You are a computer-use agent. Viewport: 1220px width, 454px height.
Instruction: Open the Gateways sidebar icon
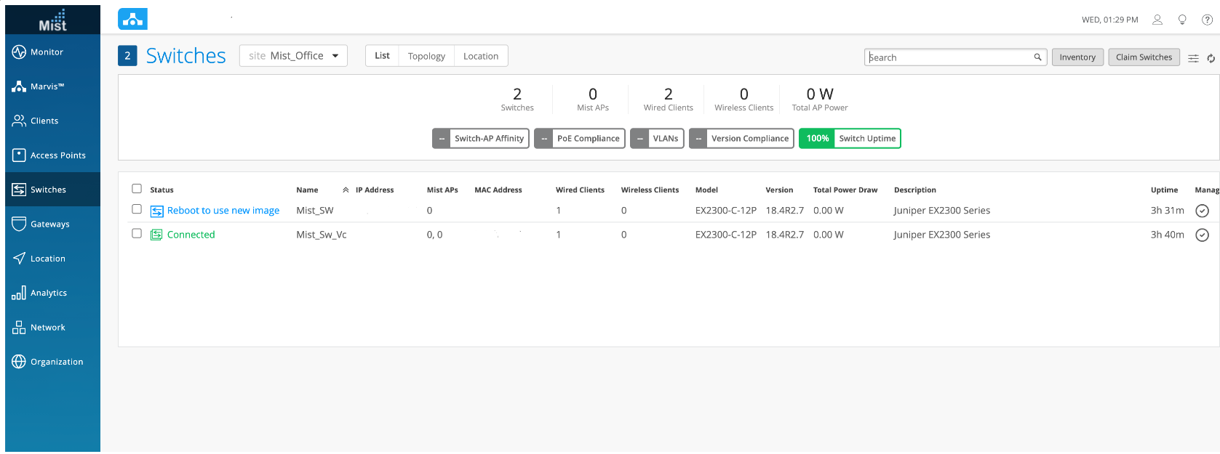[x=19, y=224]
